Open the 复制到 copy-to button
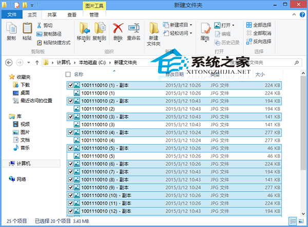The width and height of the screenshot is (308, 227). (100, 31)
